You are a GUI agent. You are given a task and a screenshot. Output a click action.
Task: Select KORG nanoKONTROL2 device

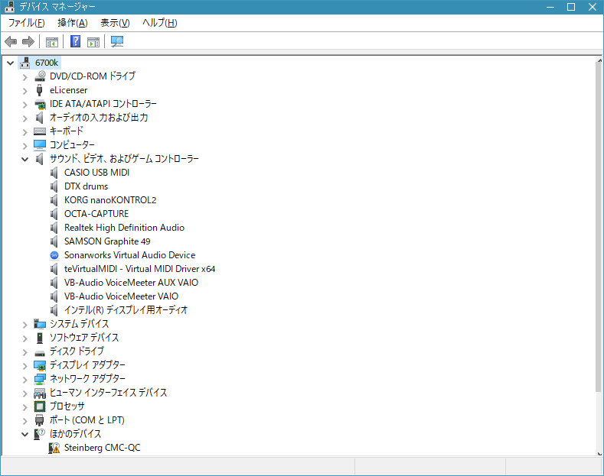pyautogui.click(x=110, y=200)
